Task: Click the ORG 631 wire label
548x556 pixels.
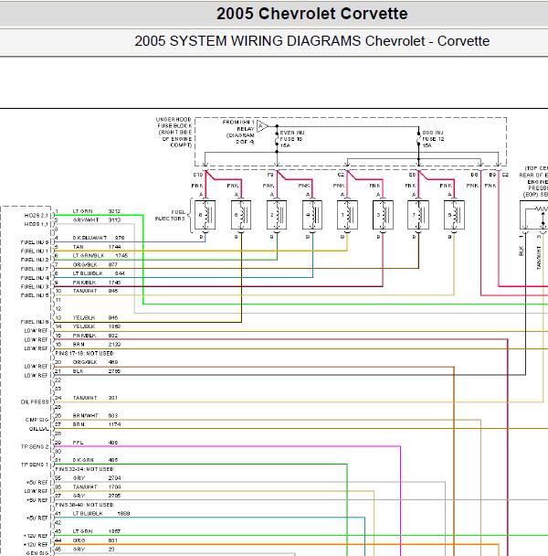Action: [95, 540]
